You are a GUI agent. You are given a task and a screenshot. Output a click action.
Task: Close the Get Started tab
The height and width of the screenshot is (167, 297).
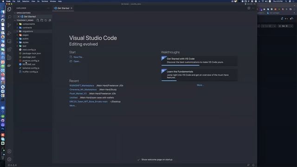pyautogui.click(x=71, y=8)
